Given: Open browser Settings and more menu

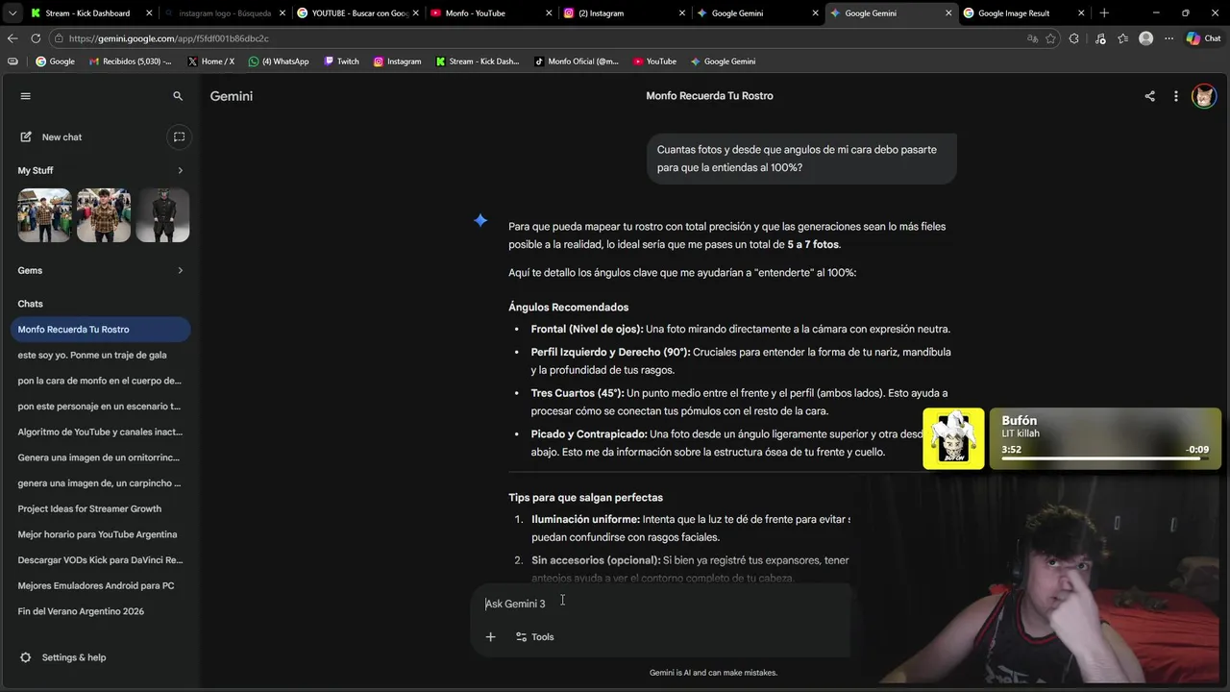Looking at the screenshot, I should (x=1168, y=38).
